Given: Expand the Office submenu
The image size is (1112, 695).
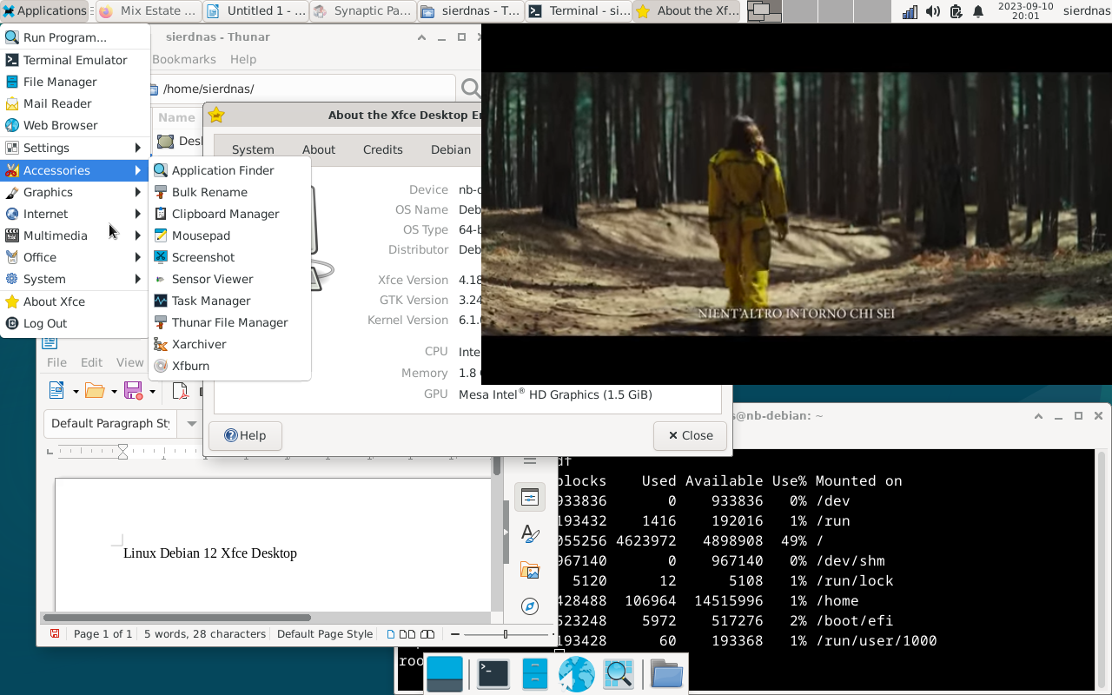Looking at the screenshot, I should tap(76, 257).
